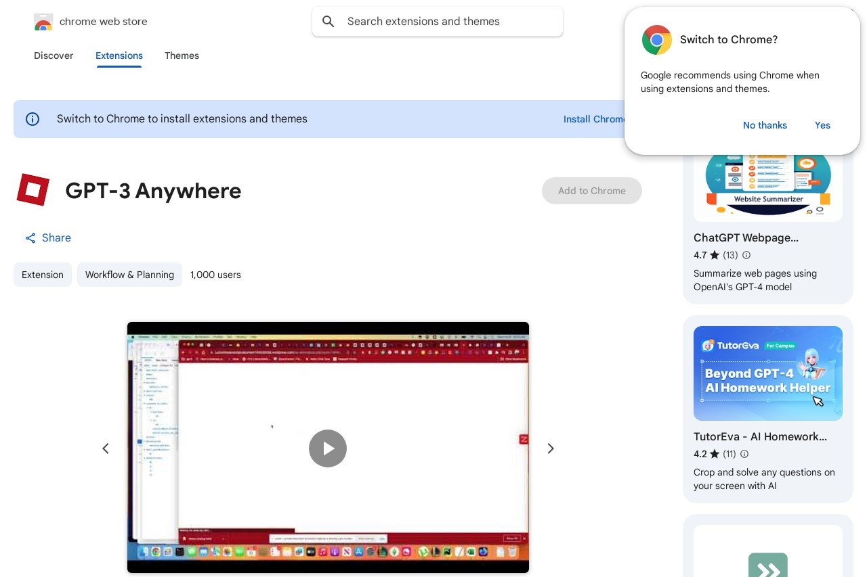This screenshot has width=867, height=577.
Task: Open the TutorEva Beyond GPT-4 thumbnail
Action: pos(768,373)
